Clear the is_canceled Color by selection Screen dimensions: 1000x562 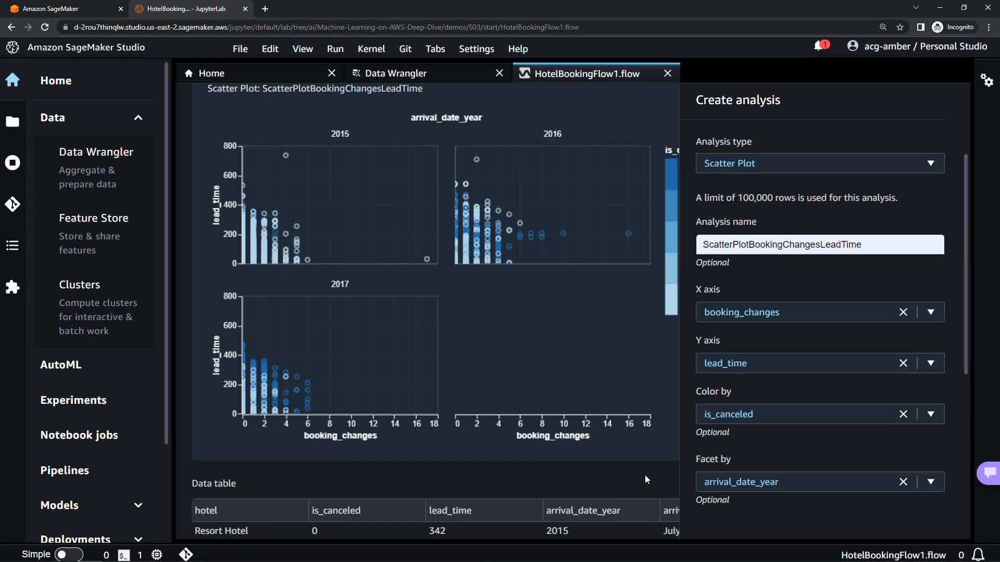click(903, 414)
